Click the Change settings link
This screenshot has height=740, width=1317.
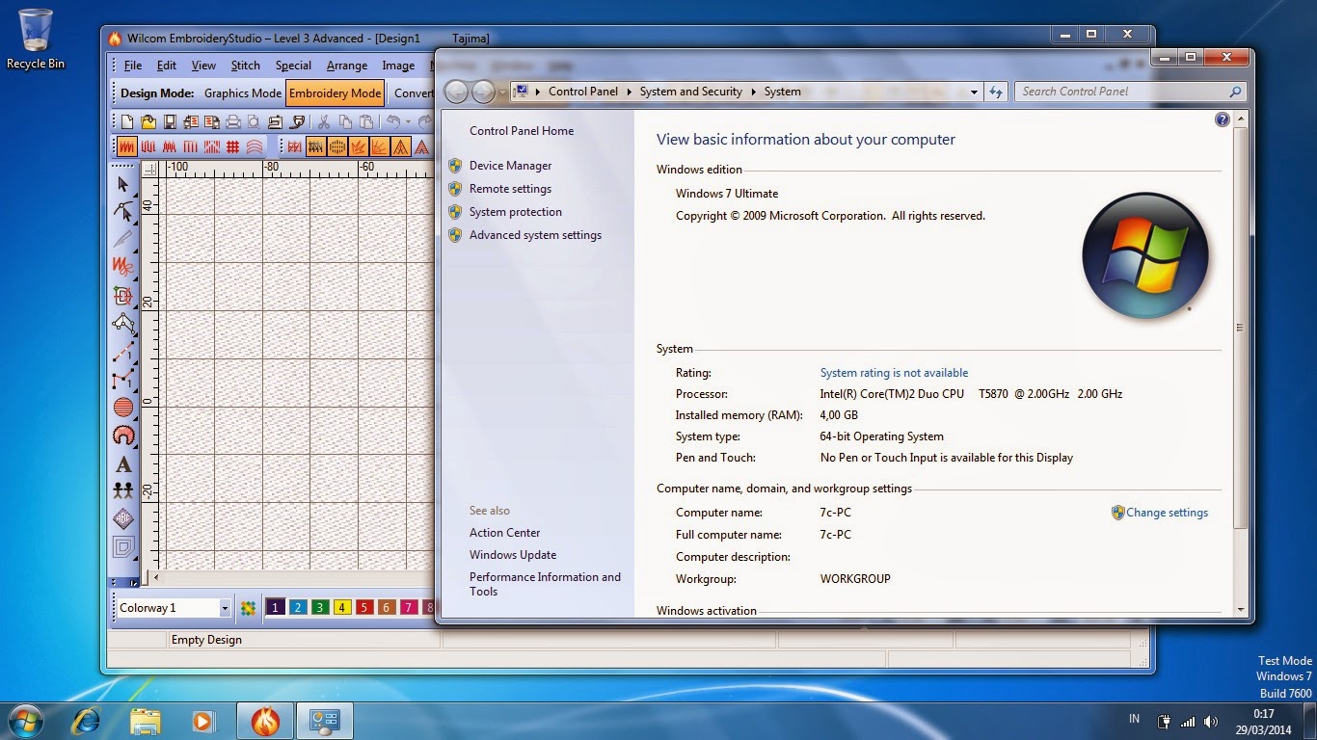[1167, 513]
